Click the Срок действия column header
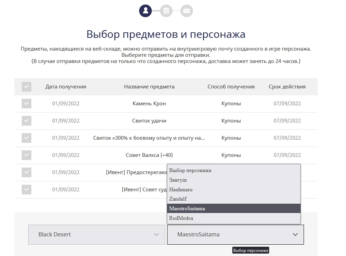Image resolution: width=346 pixels, height=256 pixels. [x=287, y=87]
